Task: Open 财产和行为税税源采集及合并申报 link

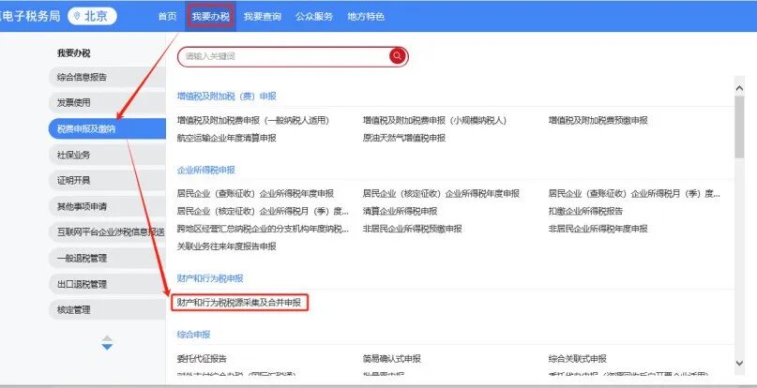Action: pyautogui.click(x=239, y=302)
